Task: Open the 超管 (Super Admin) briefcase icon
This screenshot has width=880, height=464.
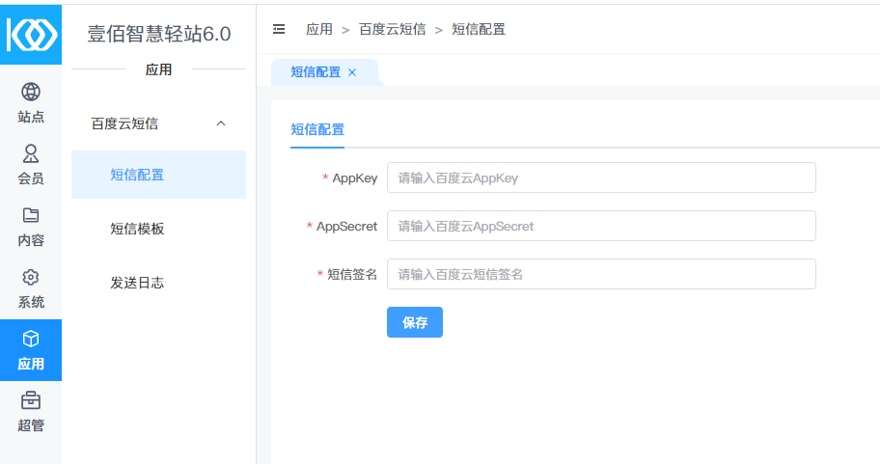Action: pyautogui.click(x=31, y=401)
